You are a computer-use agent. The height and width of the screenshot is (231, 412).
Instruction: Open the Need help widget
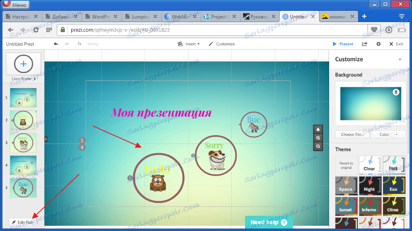pyautogui.click(x=269, y=222)
